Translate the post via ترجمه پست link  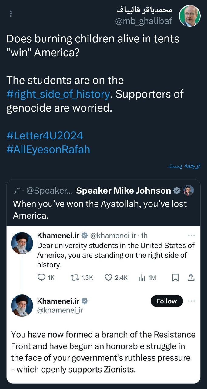tap(185, 166)
